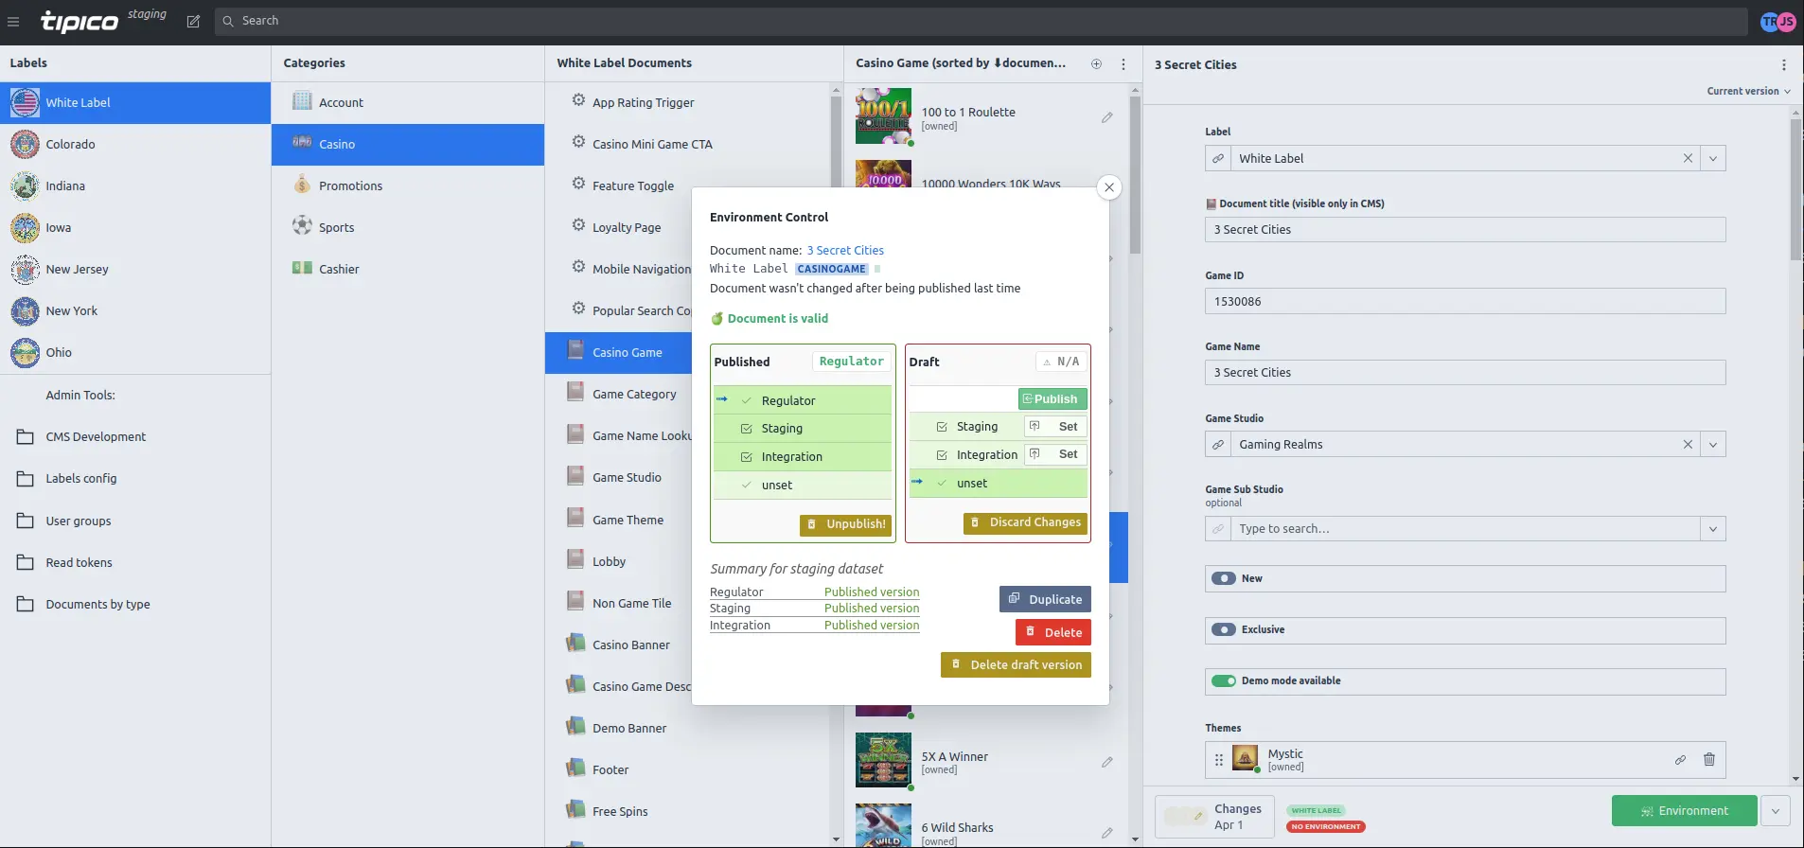Open the 3 Secret Cities document name link
Screen dimensions: 1804x848
pos(845,251)
